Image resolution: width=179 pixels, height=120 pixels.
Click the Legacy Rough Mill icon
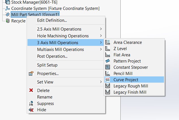pos(108,86)
